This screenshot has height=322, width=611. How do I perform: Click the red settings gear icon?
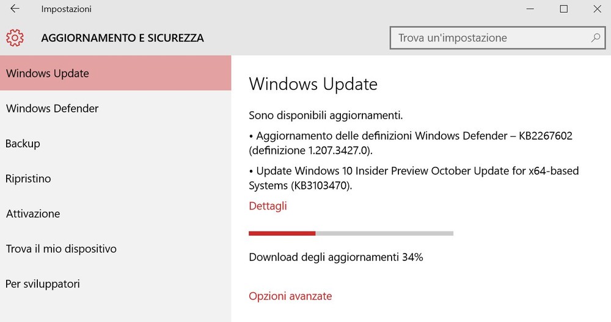tap(15, 38)
